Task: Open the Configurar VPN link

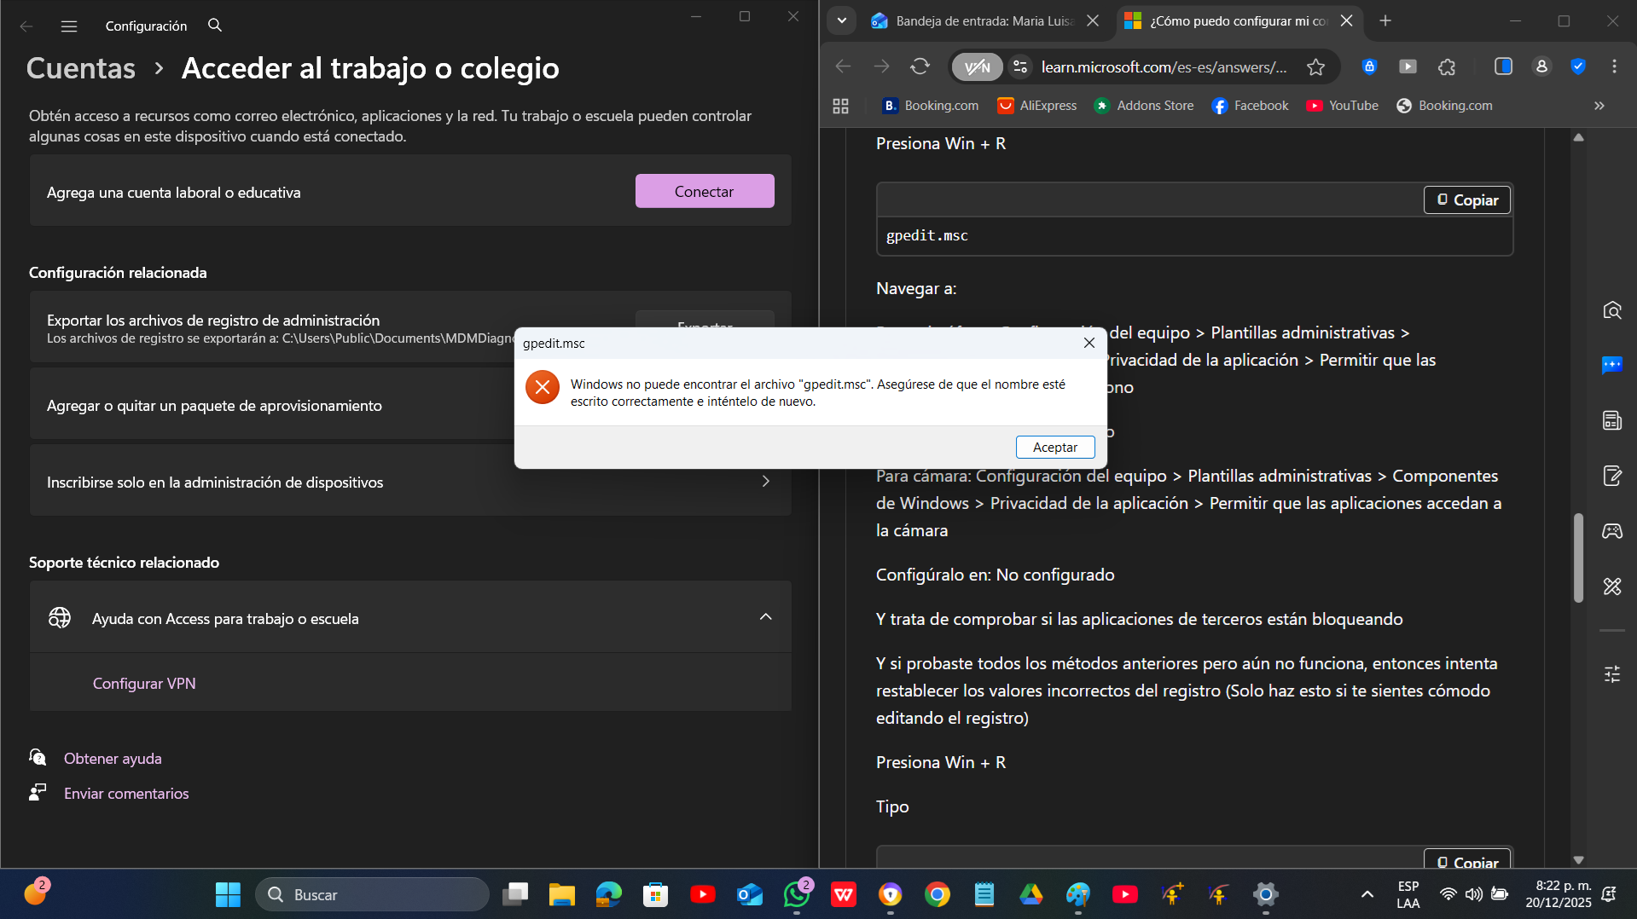Action: point(144,683)
